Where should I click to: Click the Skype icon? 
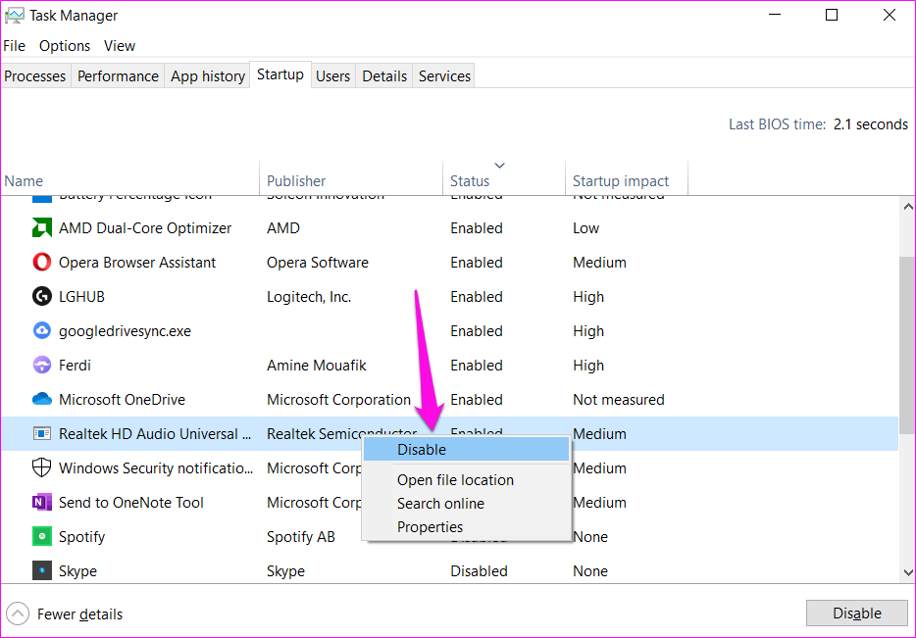click(41, 570)
